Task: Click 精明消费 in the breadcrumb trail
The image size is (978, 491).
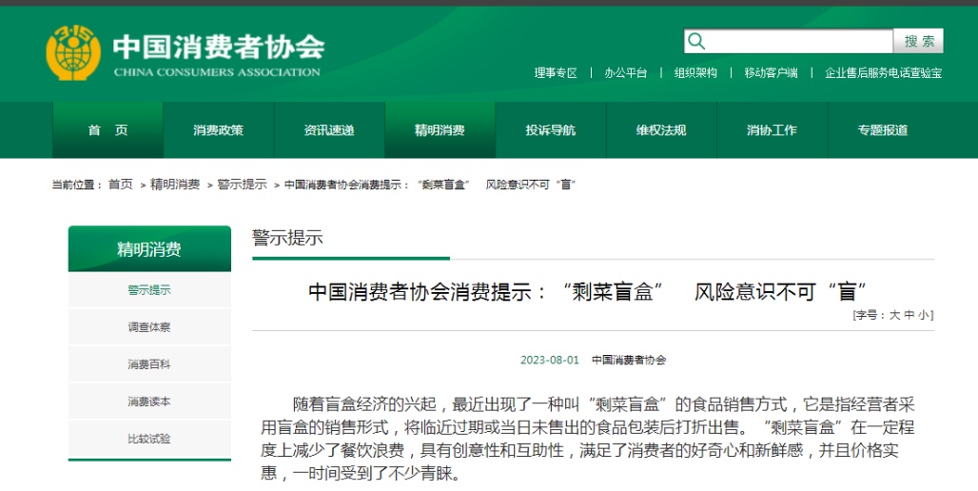Action: [x=175, y=184]
